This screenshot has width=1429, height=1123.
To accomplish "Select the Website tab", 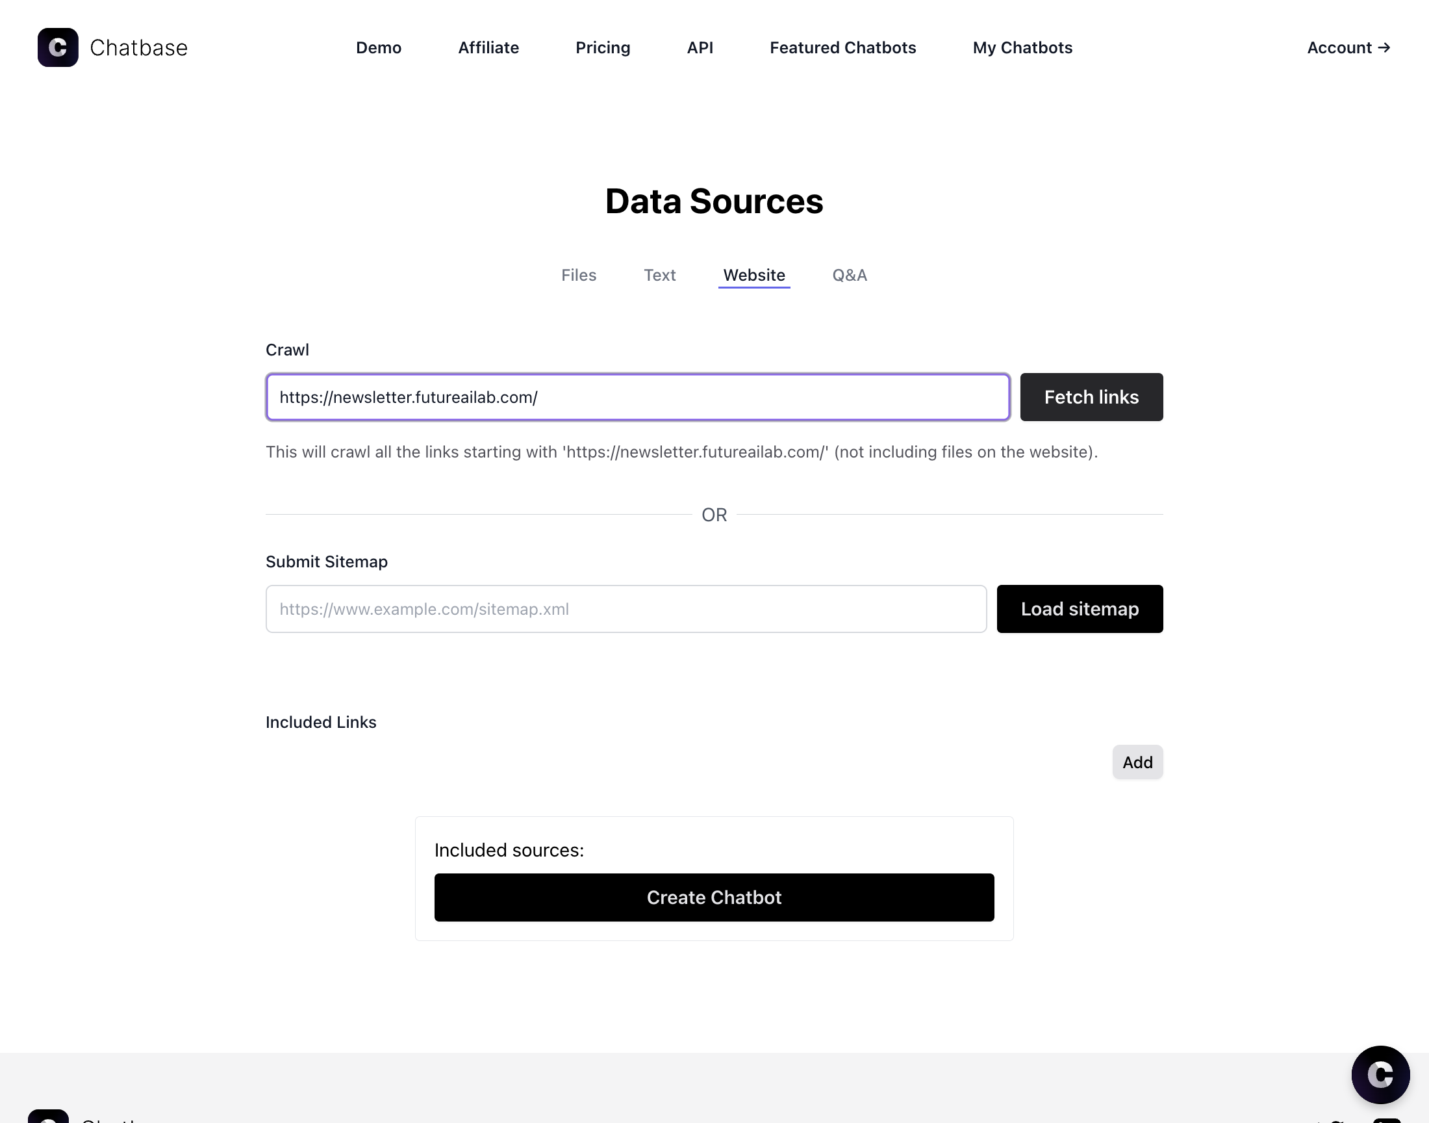I will [x=753, y=275].
